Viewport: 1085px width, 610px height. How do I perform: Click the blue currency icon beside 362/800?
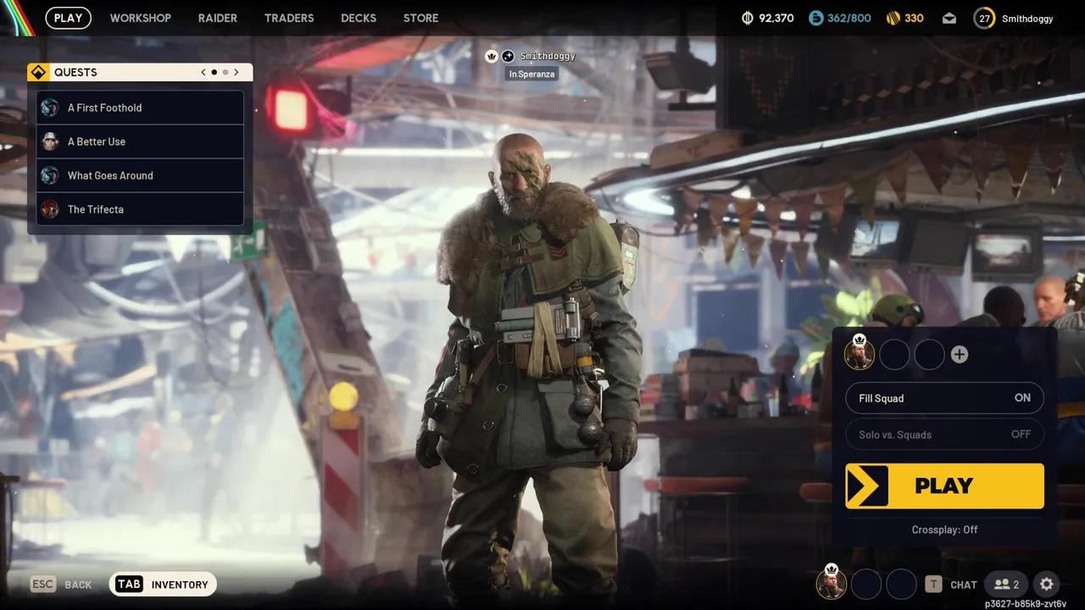pos(815,18)
